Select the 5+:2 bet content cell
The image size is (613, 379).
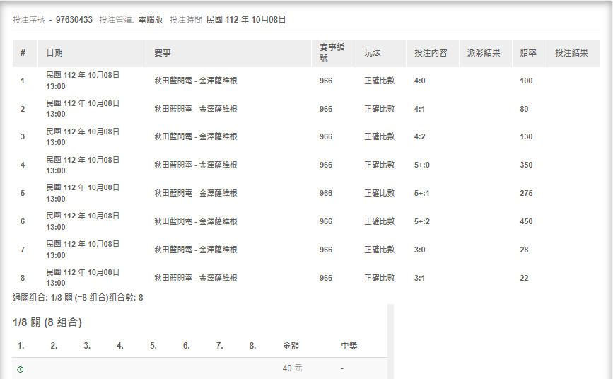(422, 221)
